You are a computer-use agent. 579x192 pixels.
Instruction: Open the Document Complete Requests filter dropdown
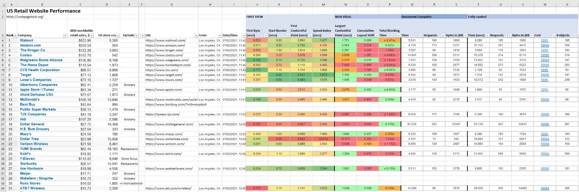coord(443,36)
